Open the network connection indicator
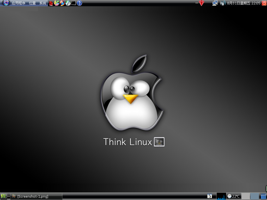Screen dimensions: 267x200 tap(215, 3)
